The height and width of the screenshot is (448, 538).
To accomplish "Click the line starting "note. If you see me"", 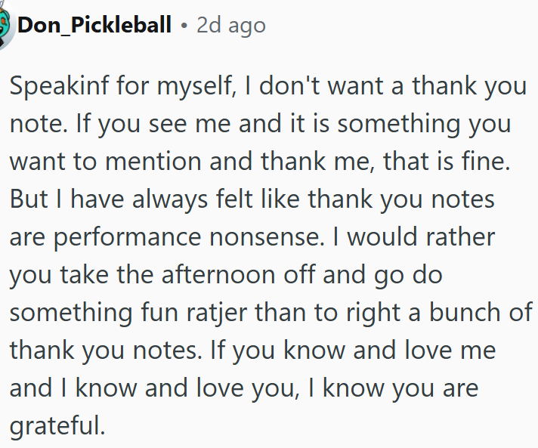I will (x=260, y=124).
